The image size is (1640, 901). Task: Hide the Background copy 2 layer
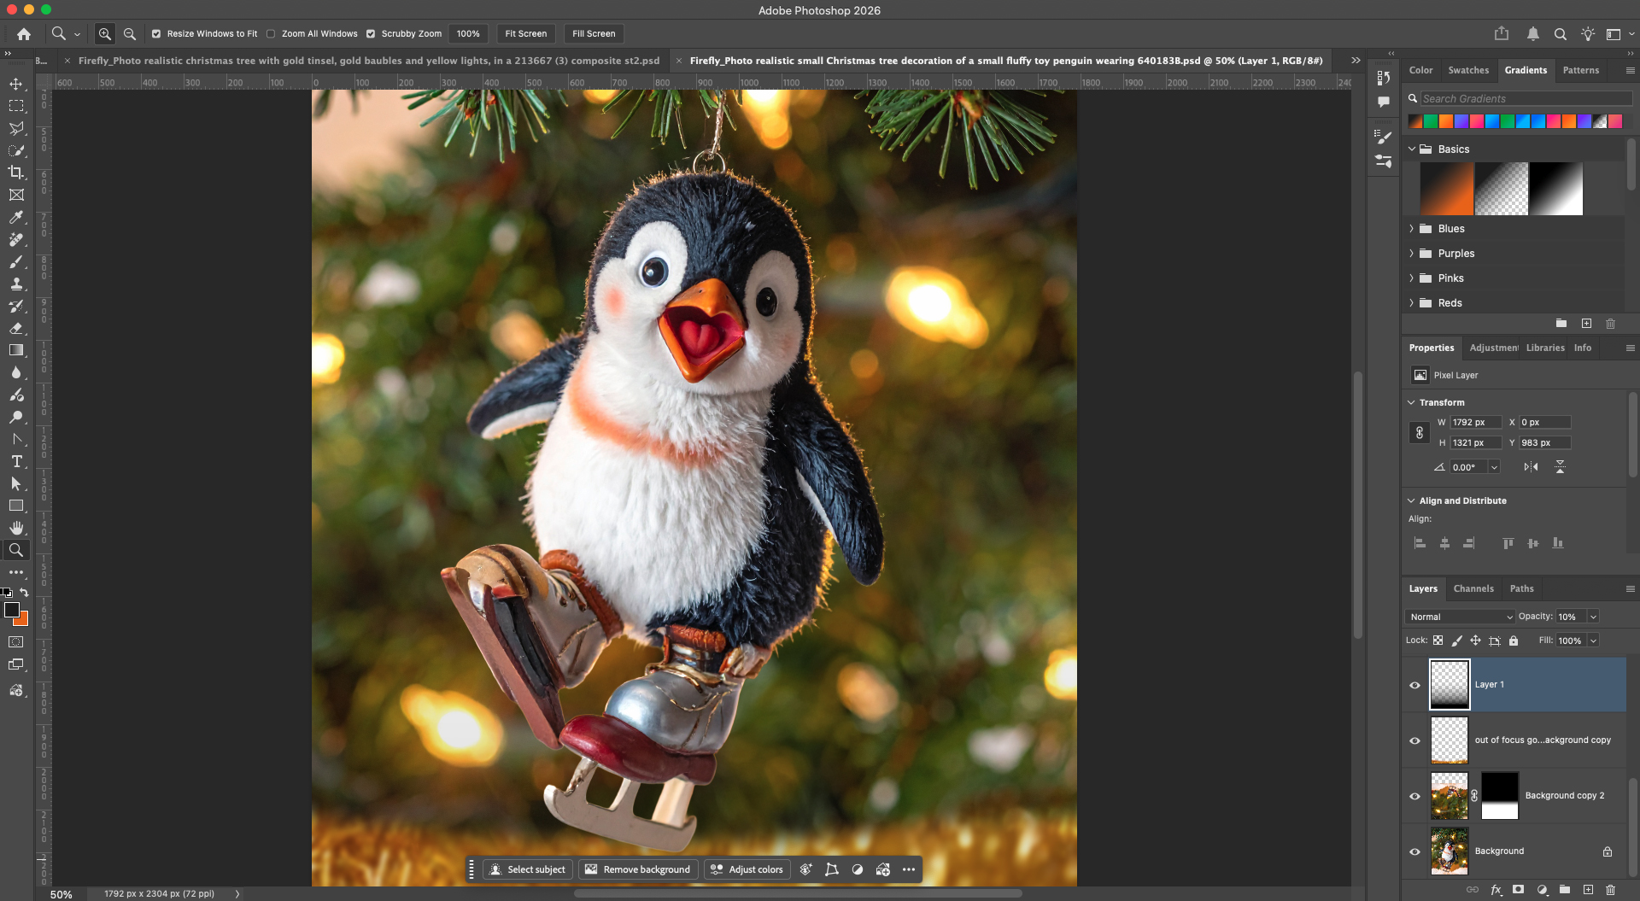pos(1414,796)
